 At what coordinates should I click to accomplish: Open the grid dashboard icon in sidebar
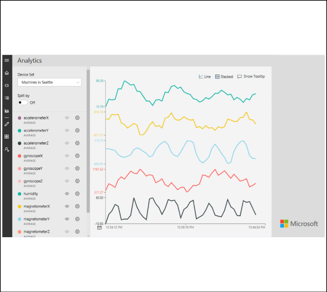point(7,137)
